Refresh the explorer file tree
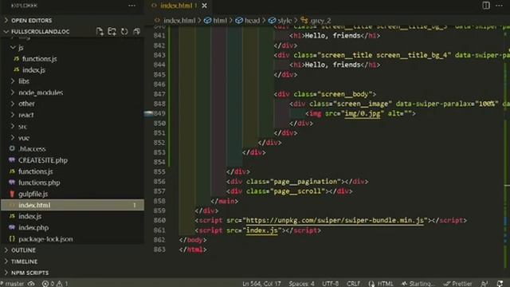Image resolution: width=510 pixels, height=287 pixels. pos(124,32)
